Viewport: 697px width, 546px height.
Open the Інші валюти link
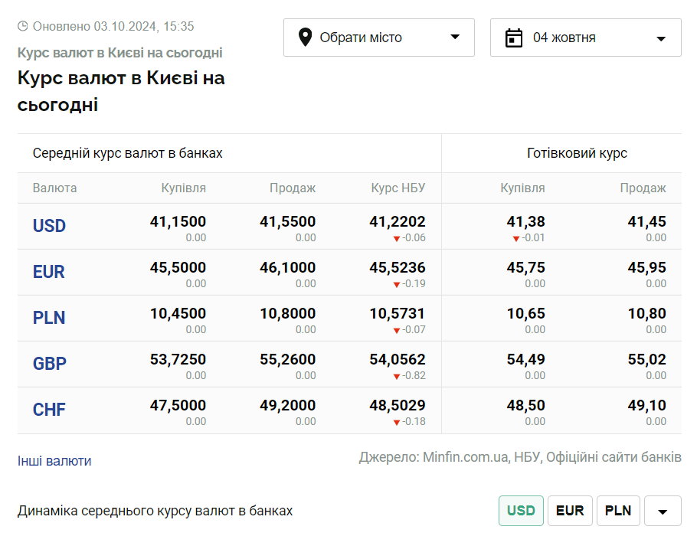[x=54, y=461]
